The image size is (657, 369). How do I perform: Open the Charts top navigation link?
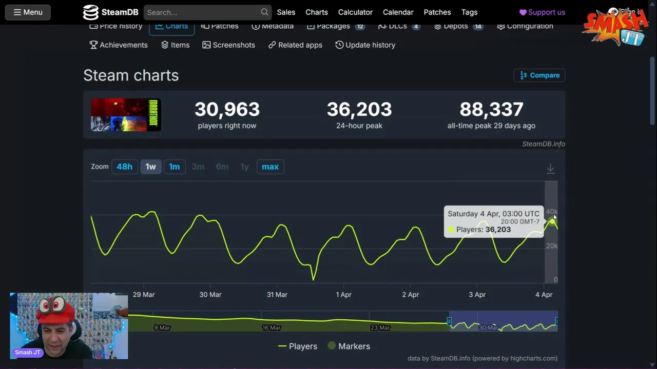click(317, 12)
